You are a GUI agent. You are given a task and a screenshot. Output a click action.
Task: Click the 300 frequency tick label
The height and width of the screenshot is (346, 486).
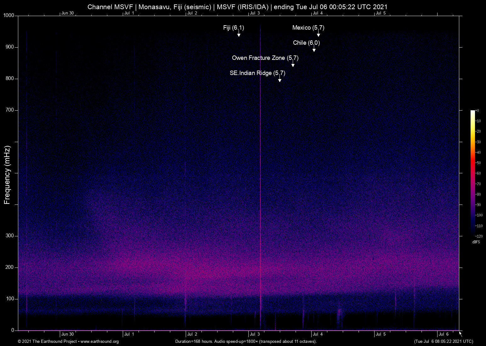click(x=10, y=236)
